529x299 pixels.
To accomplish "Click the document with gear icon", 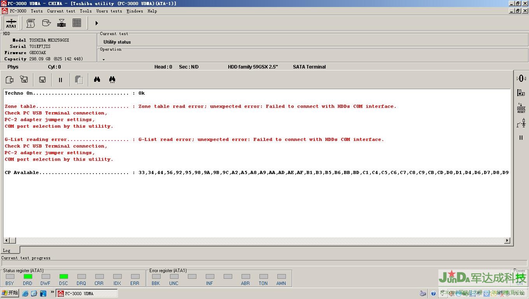I will coord(10,80).
